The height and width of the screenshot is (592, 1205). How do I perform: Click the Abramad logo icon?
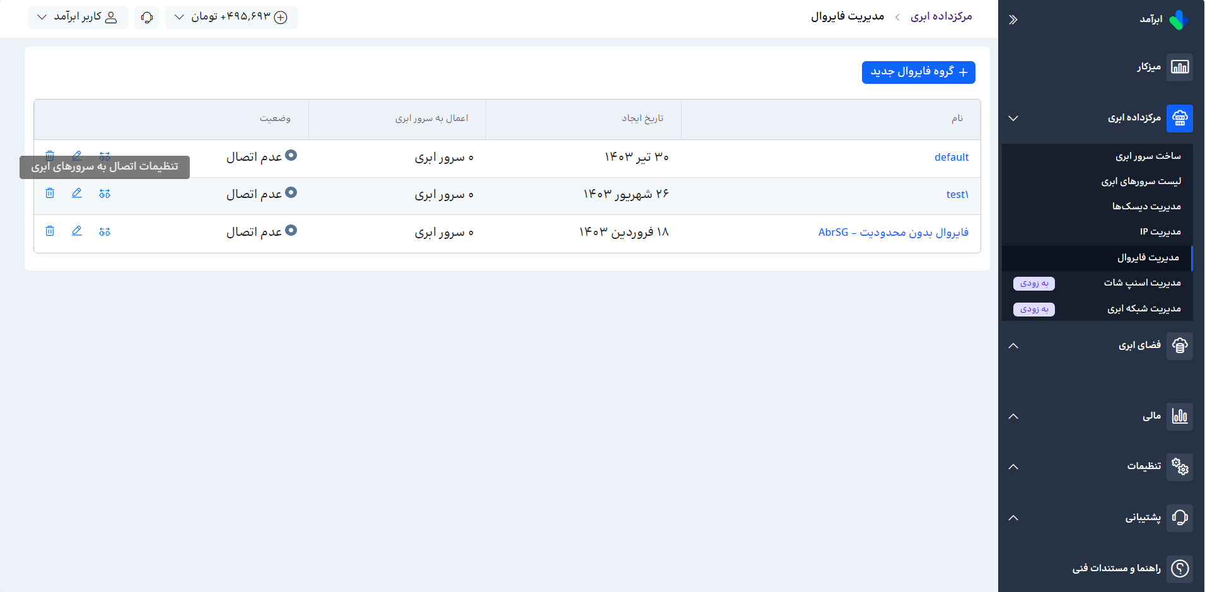click(x=1178, y=20)
